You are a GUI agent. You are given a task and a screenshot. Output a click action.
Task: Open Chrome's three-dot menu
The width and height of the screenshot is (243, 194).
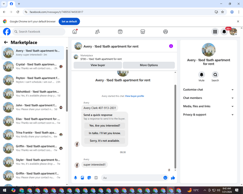click(x=239, y=12)
